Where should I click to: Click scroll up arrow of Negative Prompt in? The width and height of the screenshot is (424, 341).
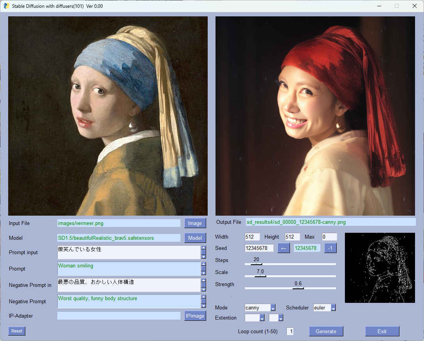pos(203,281)
